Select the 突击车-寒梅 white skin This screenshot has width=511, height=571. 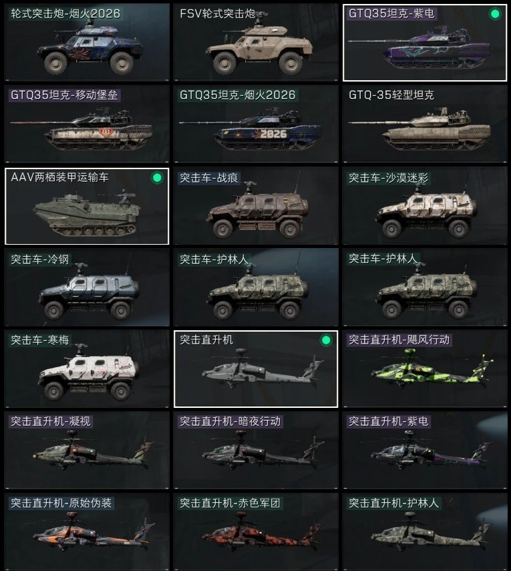coord(87,368)
